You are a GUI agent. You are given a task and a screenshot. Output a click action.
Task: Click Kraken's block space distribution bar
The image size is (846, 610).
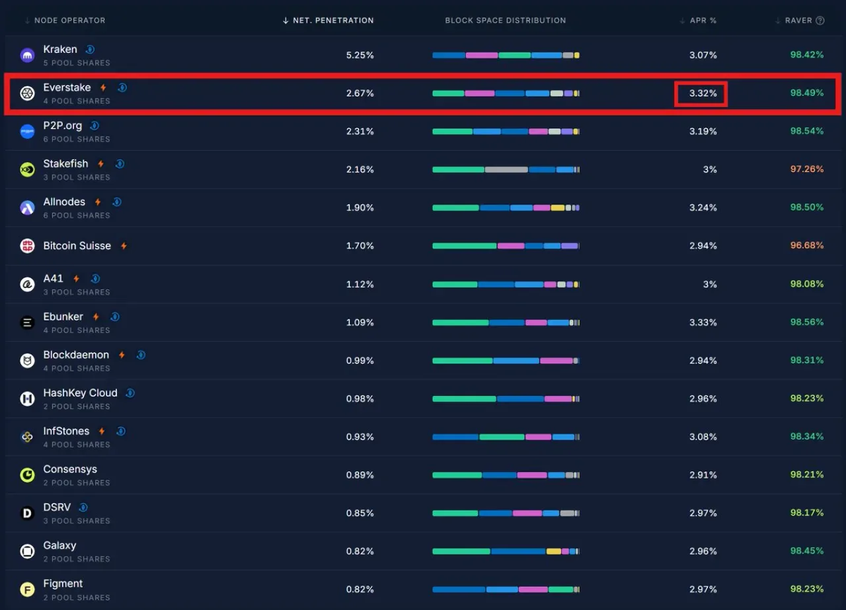point(506,56)
